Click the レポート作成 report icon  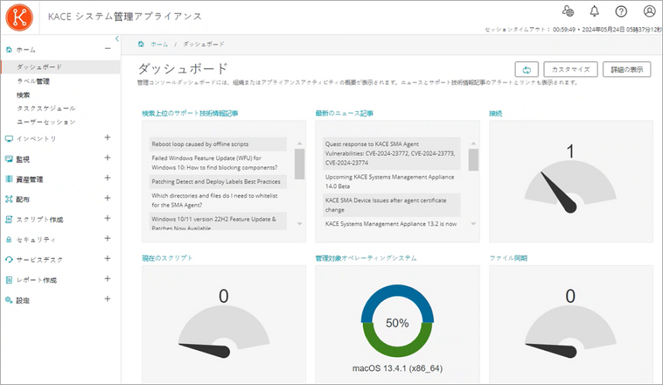9,280
